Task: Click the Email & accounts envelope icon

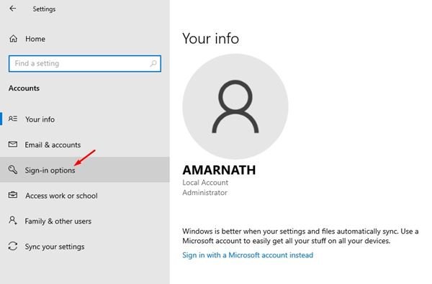Action: (x=13, y=145)
